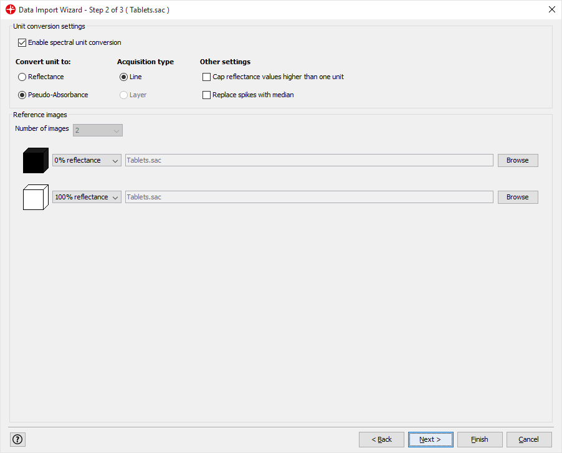Select the Reflectance radio option
Screen dimensions: 562x453
(x=22, y=77)
